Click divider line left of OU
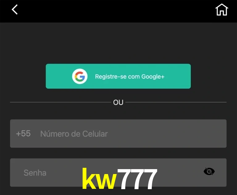Viewport: 237px width, 195px height. pos(60,102)
